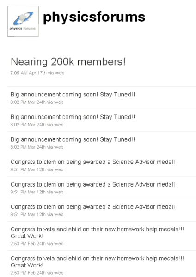Open first 8:02 PM Mar 24th timestamp

click(x=28, y=102)
